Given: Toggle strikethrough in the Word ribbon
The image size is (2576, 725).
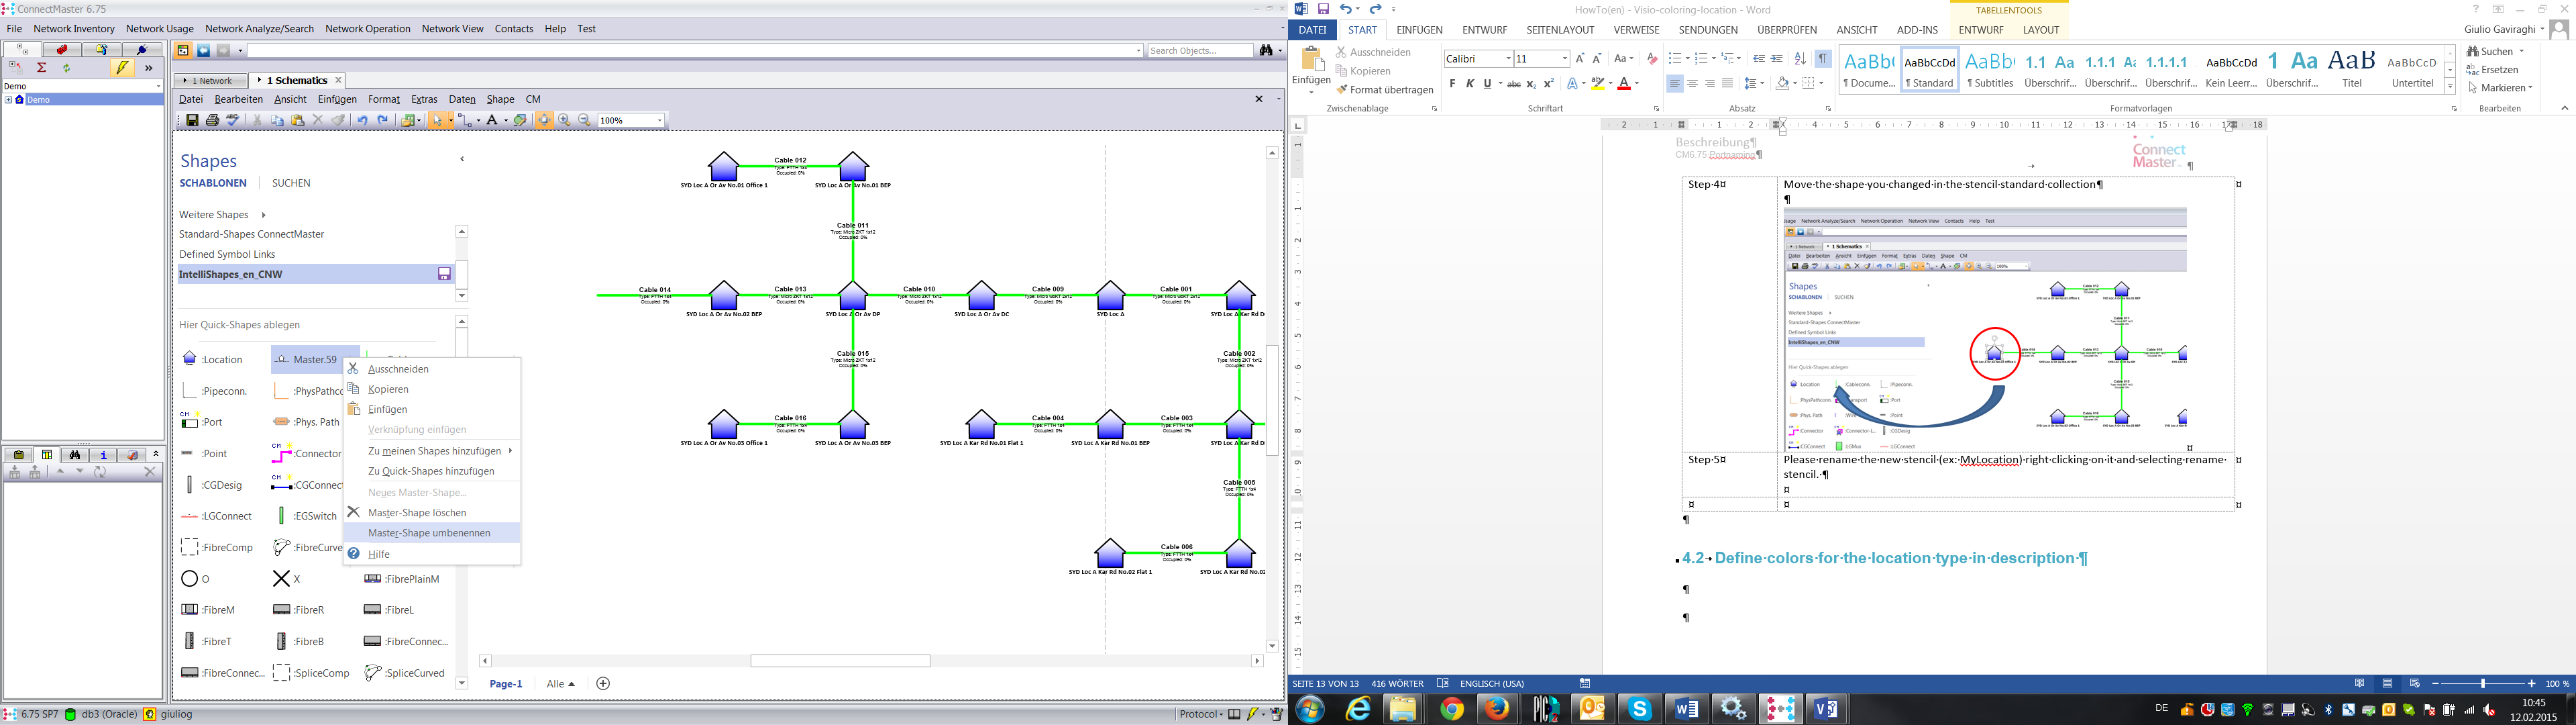Looking at the screenshot, I should (1514, 84).
